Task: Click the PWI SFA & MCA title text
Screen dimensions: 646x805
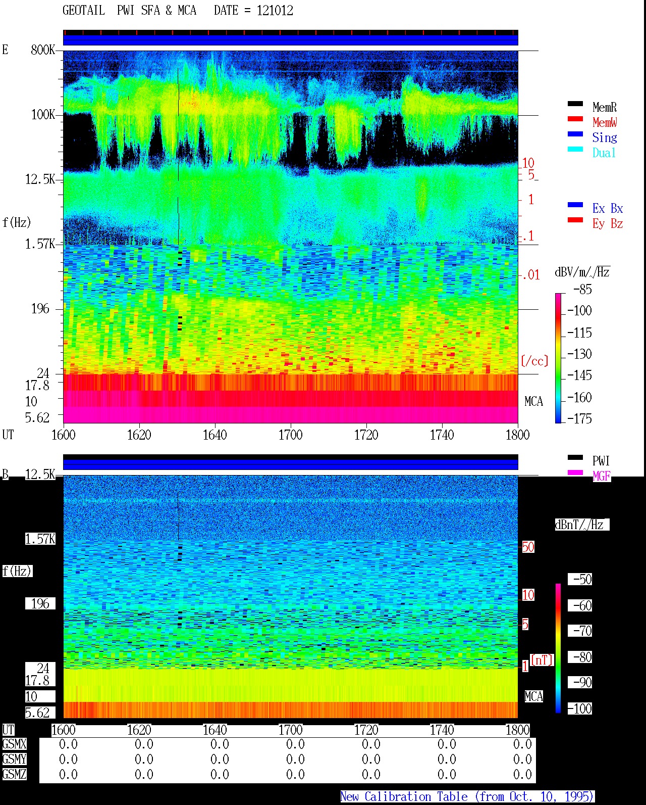Action: (x=156, y=11)
